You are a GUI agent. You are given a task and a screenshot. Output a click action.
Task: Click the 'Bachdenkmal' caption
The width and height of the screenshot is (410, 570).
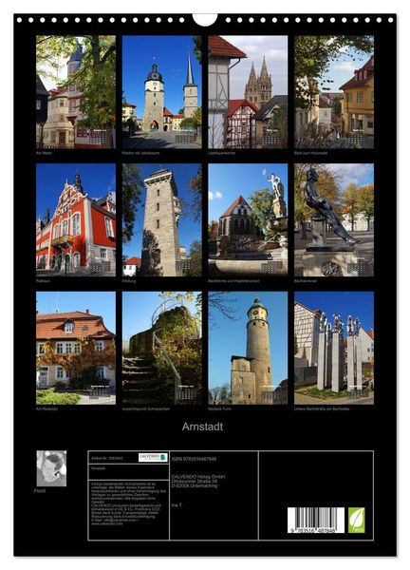[x=305, y=281]
